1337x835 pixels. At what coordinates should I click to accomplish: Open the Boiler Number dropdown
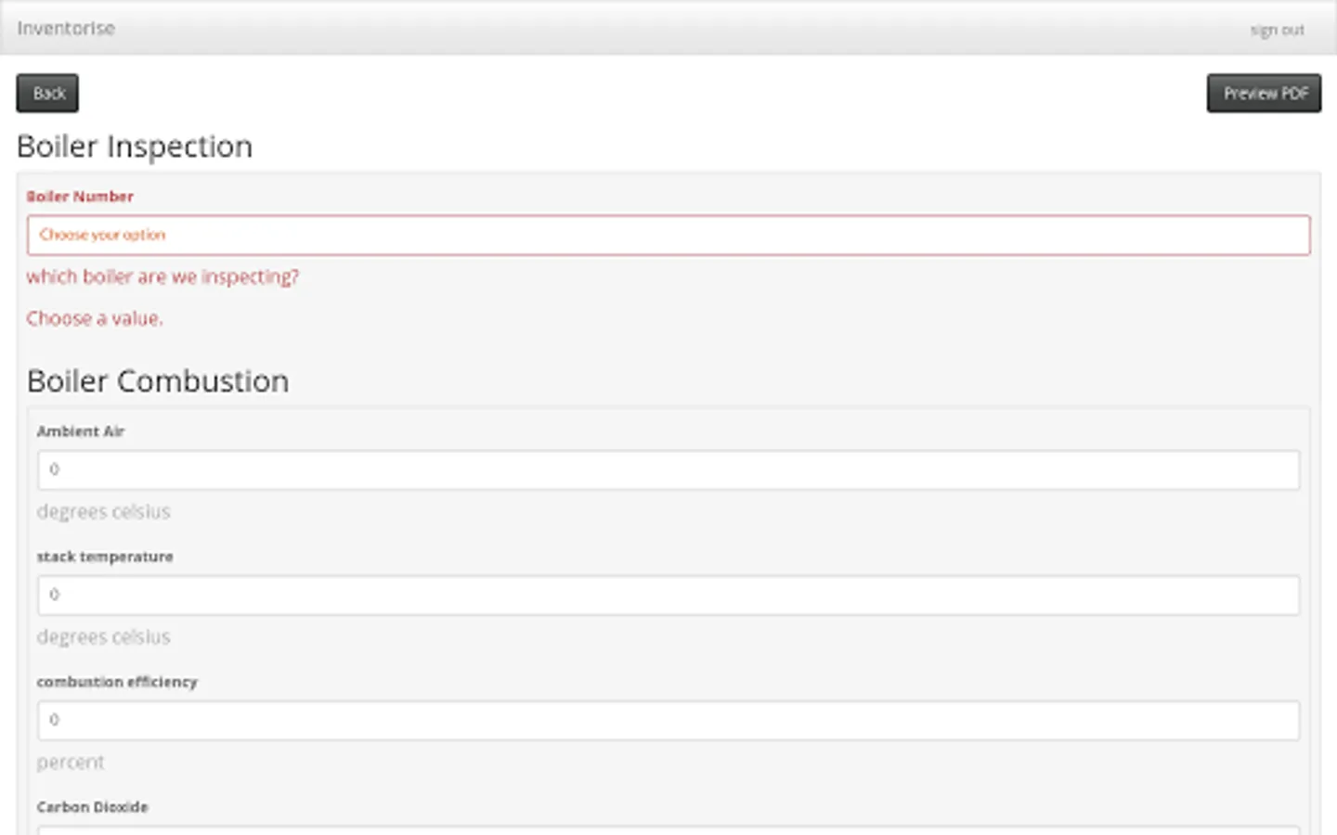[x=668, y=236]
